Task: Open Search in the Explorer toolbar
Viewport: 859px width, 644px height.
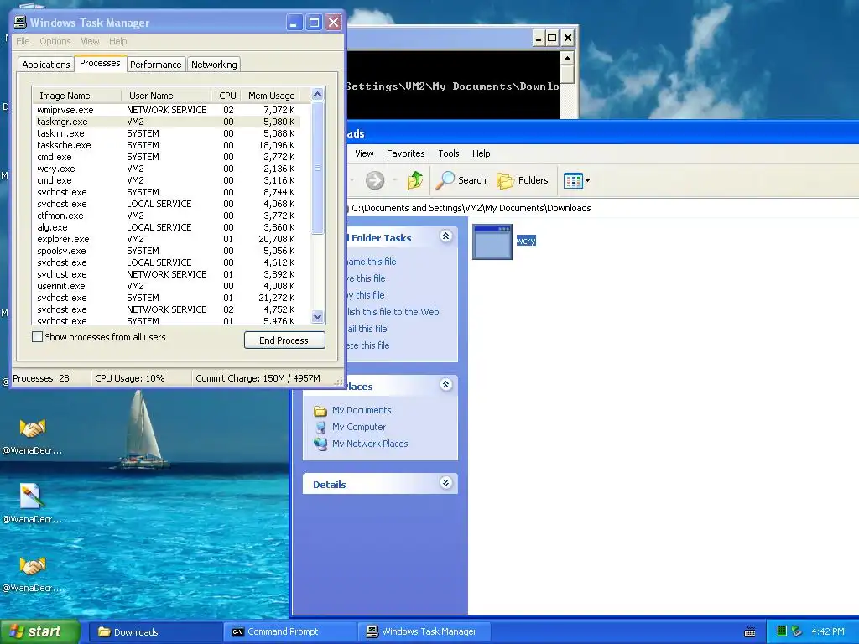Action: (x=461, y=180)
